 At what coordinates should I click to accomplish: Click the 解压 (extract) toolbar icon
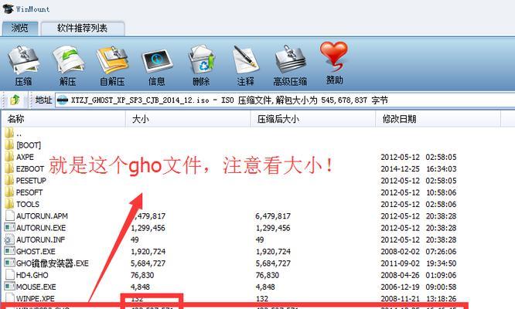(68, 59)
